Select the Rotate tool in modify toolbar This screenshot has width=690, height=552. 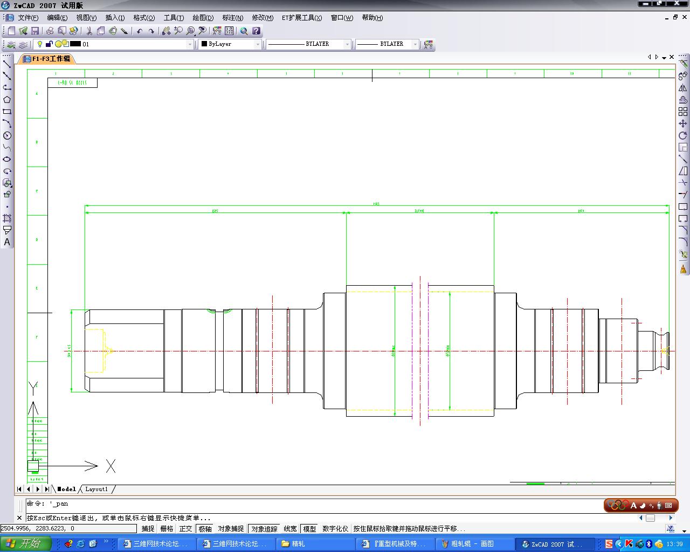pos(683,135)
